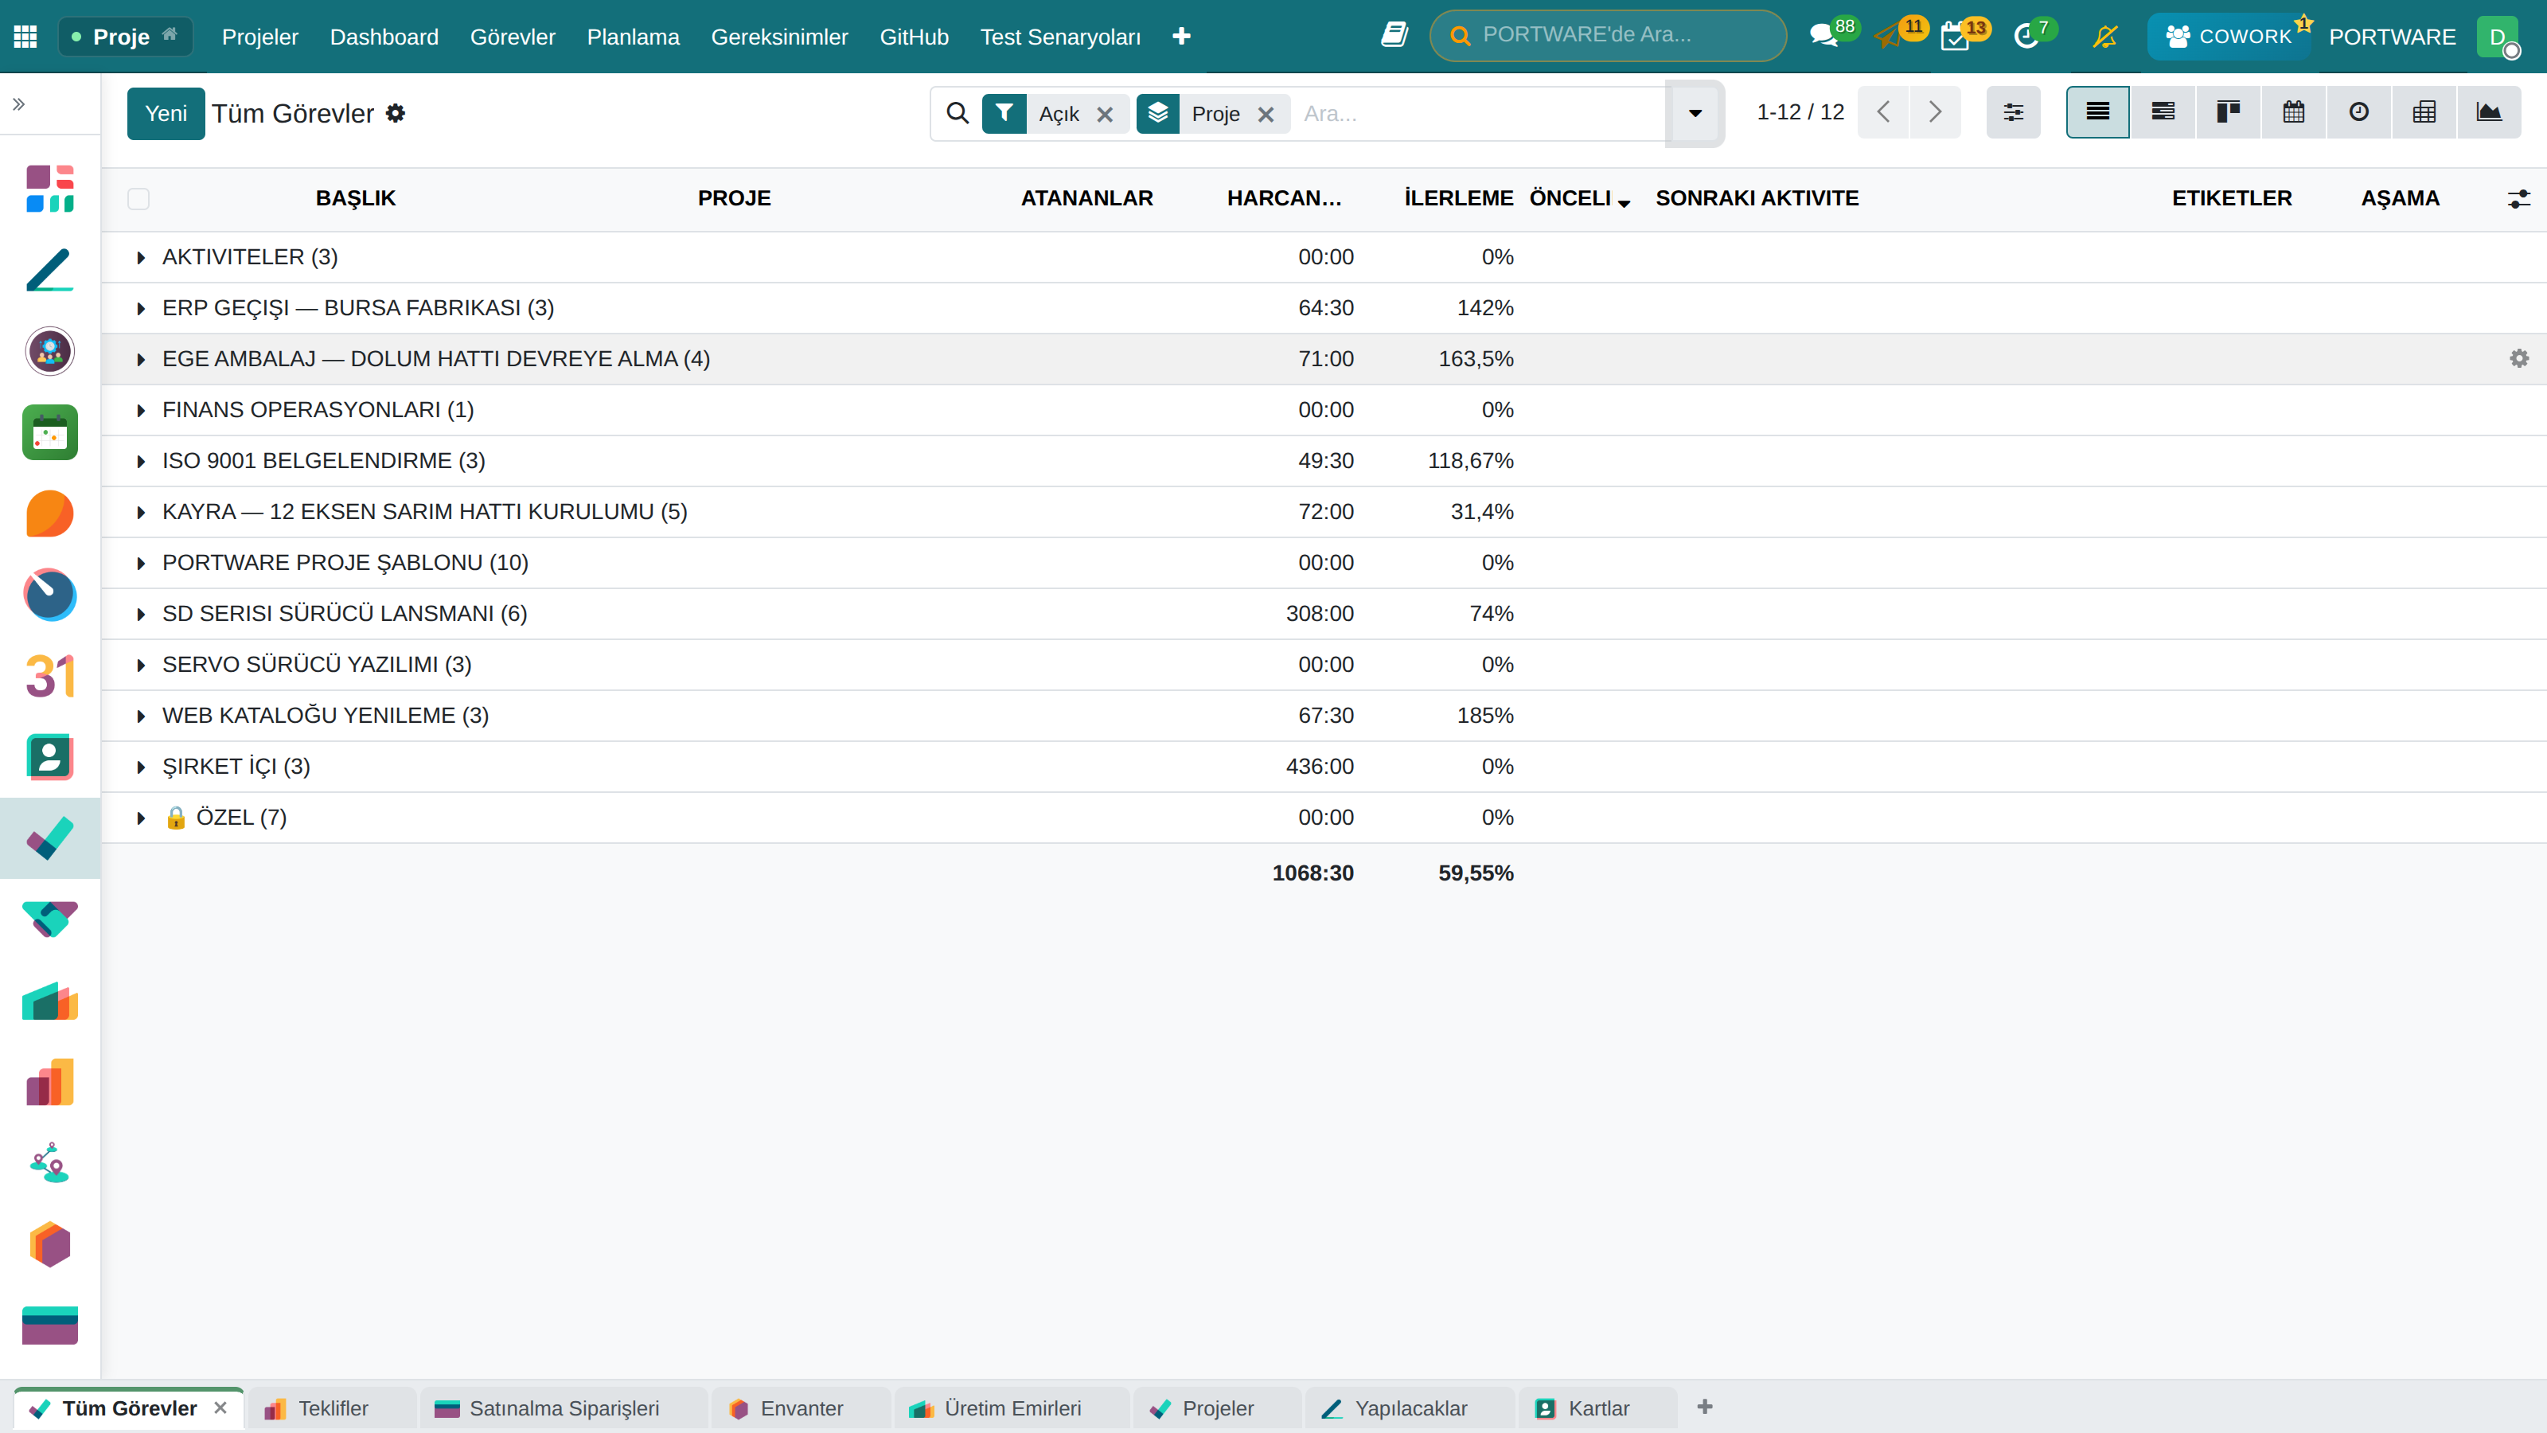Remove the Proje grouping facet
The image size is (2547, 1433).
click(x=1266, y=115)
